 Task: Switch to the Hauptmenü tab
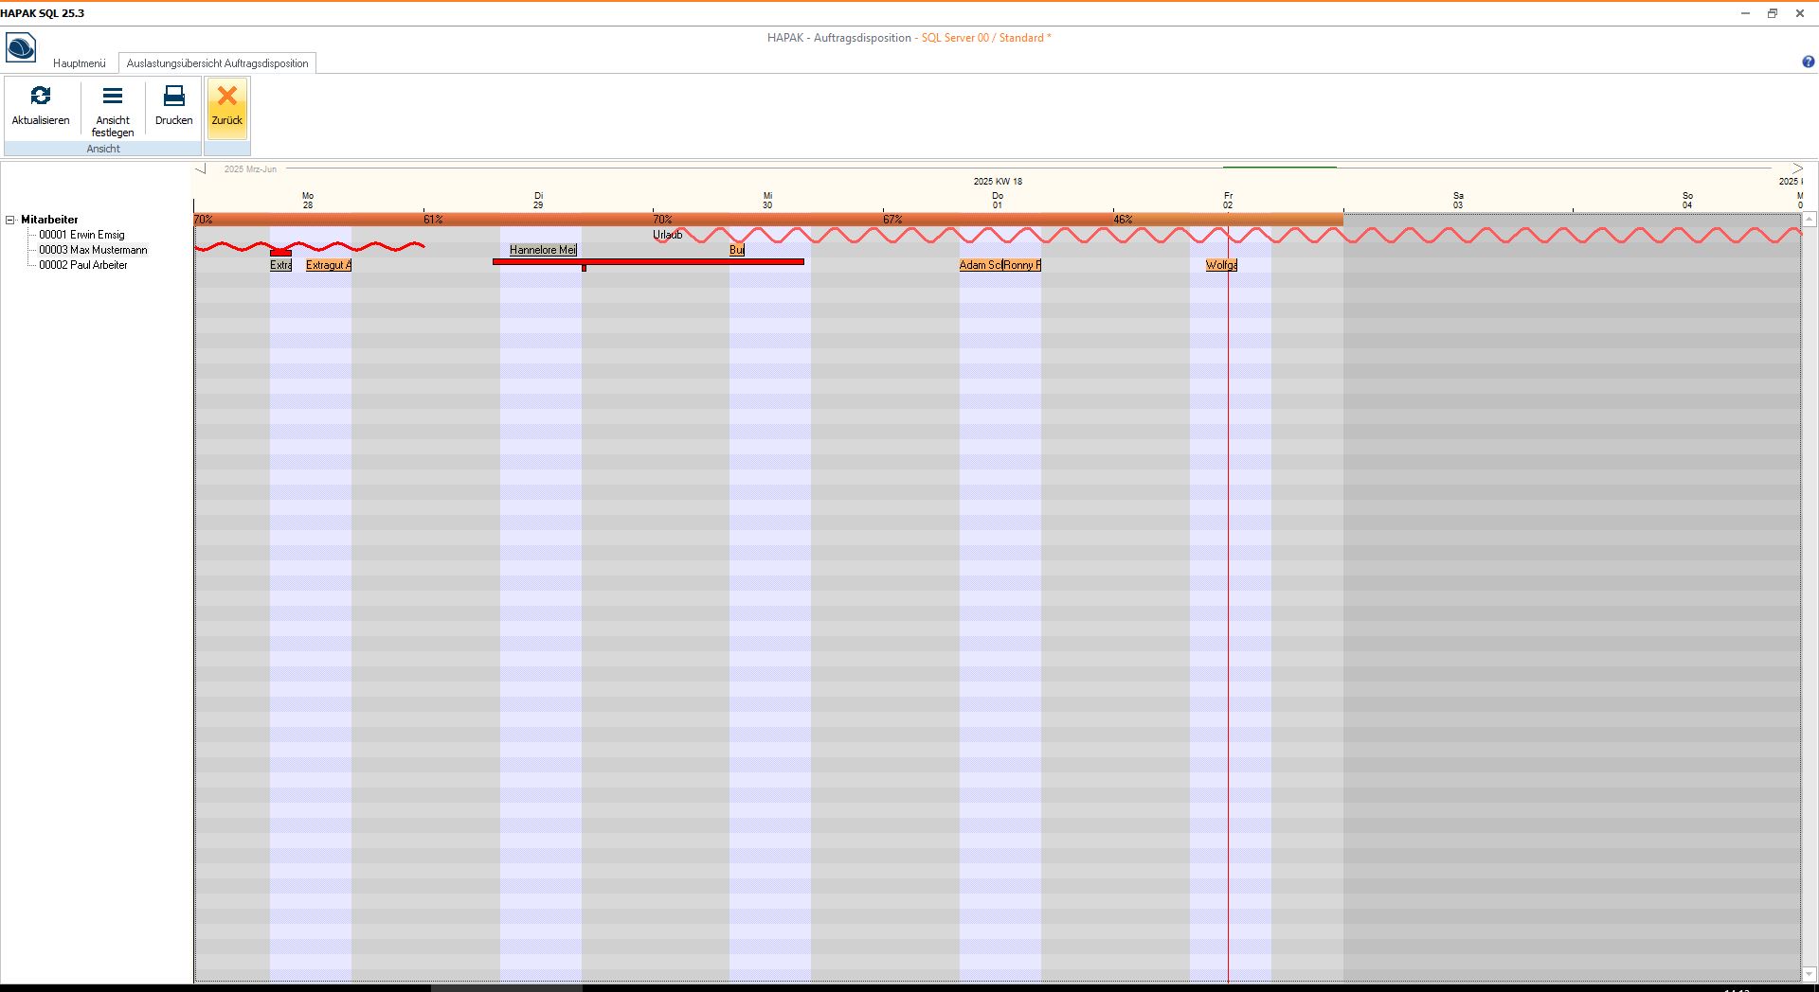[x=80, y=63]
